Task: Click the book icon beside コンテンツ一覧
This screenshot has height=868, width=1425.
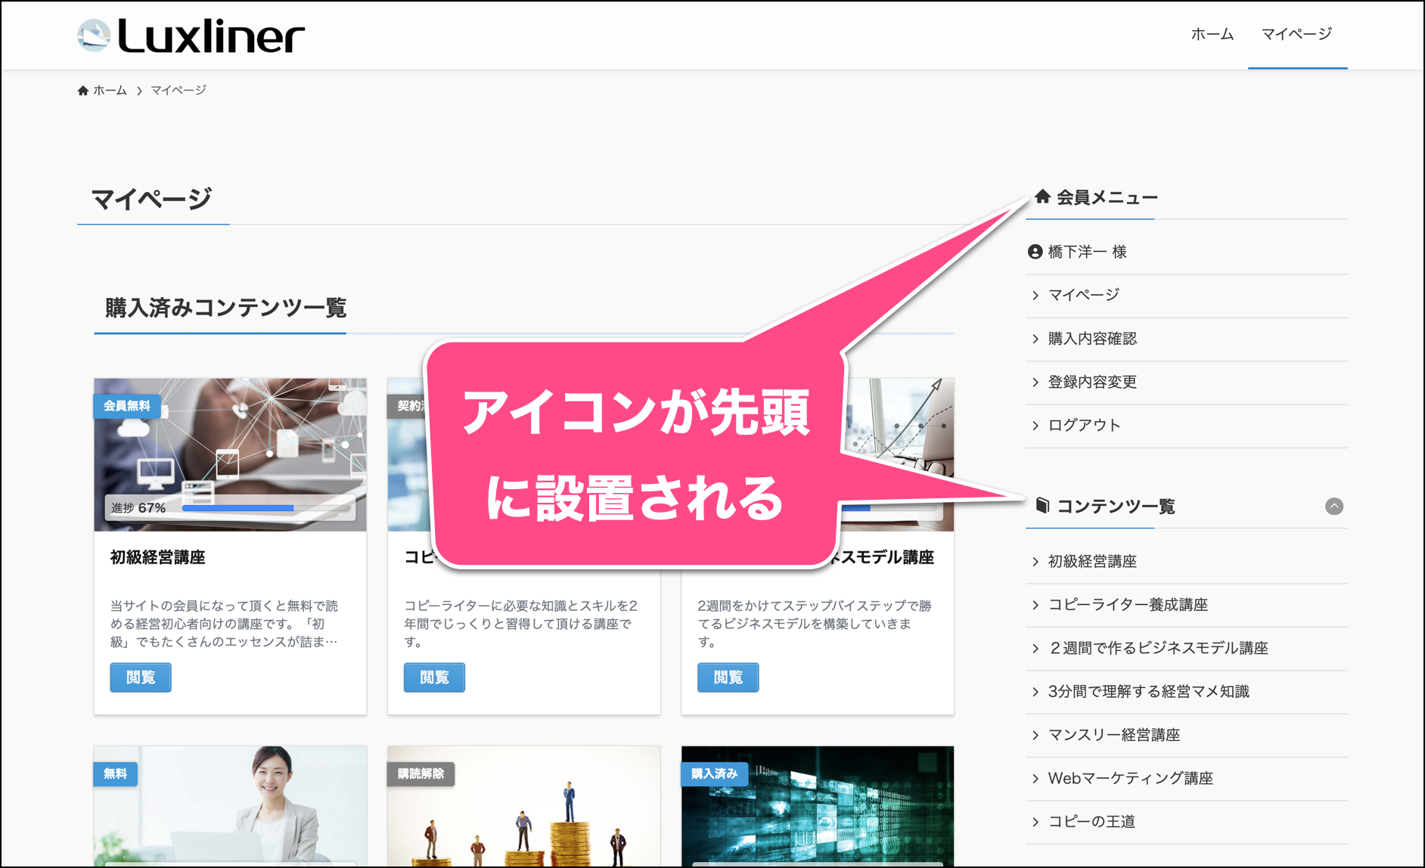Action: (x=1042, y=505)
